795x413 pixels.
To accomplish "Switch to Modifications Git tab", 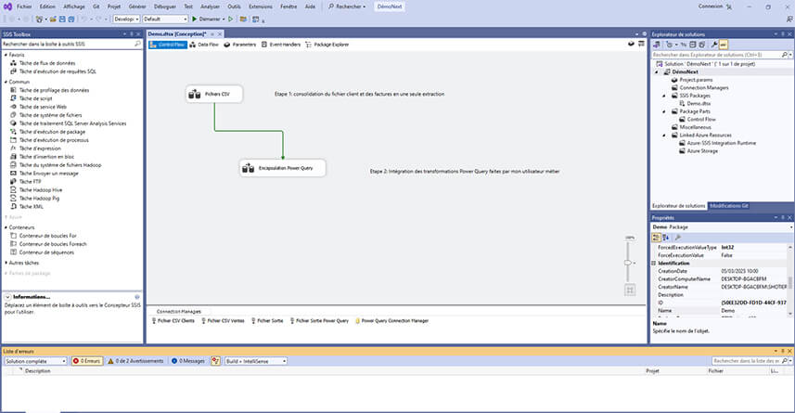I will (728, 206).
